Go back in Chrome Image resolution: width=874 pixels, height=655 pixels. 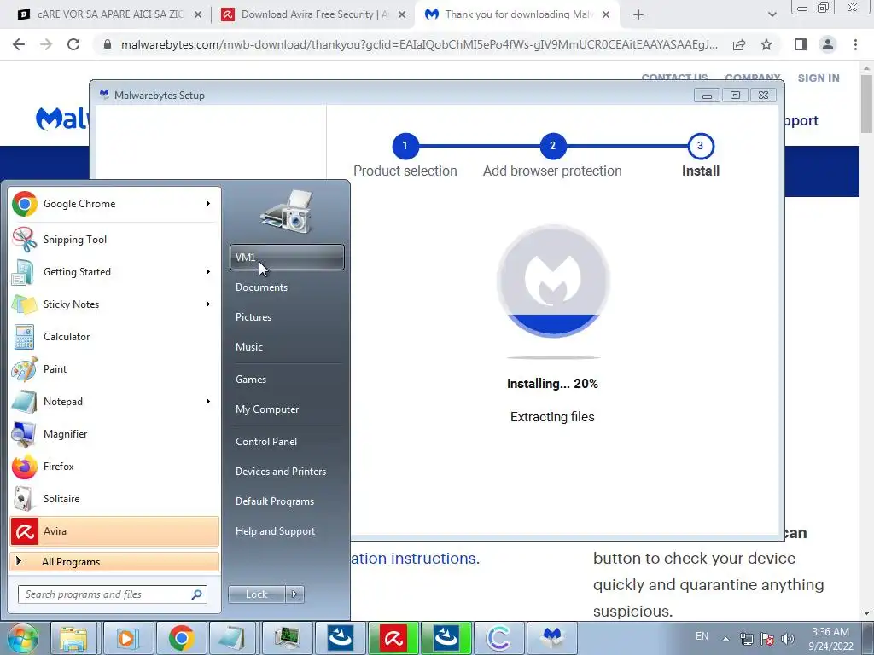(19, 44)
